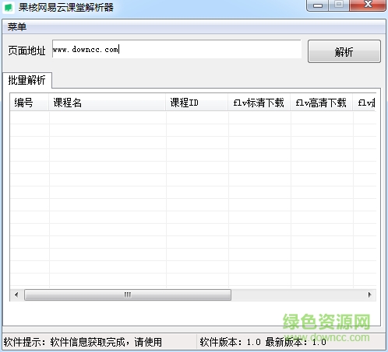Click the window title 果核网易云课堂解析器
The height and width of the screenshot is (352, 388).
pyautogui.click(x=66, y=7)
